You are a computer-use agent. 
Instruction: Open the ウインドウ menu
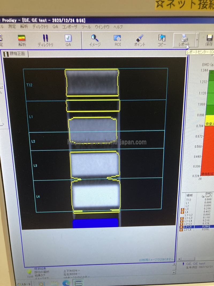pyautogui.click(x=102, y=27)
